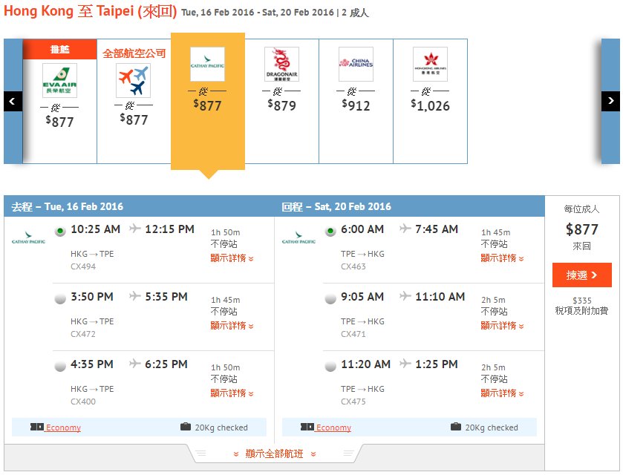Choose the all-airlines planes icon
The image size is (623, 475).
click(x=134, y=81)
